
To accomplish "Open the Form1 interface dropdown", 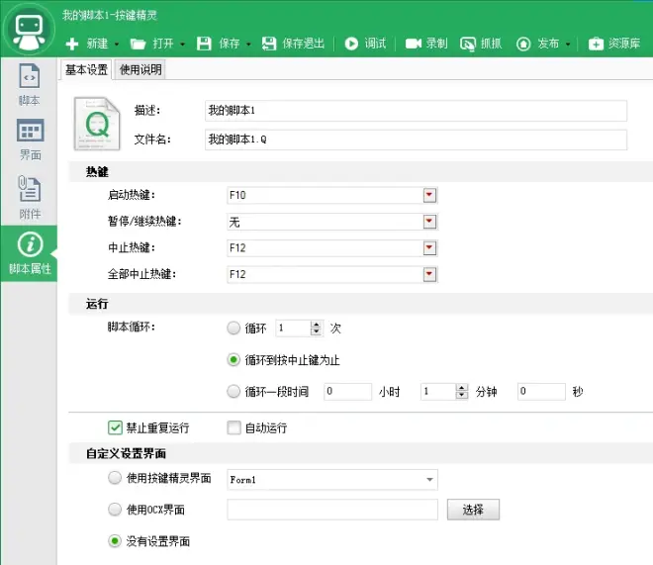I will click(430, 480).
